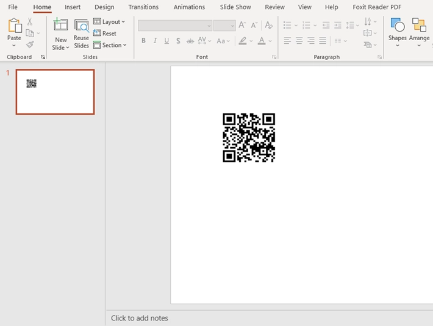
Task: Switch to the Transitions tab
Action: tap(143, 7)
